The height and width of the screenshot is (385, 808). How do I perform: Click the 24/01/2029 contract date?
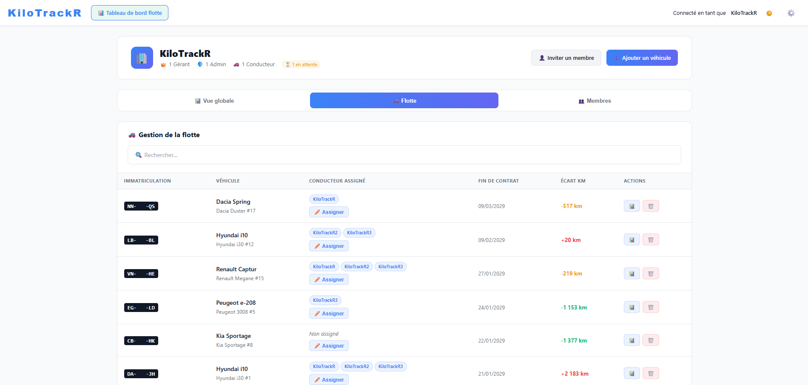(492, 307)
